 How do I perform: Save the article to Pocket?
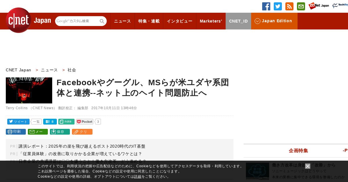[85, 122]
